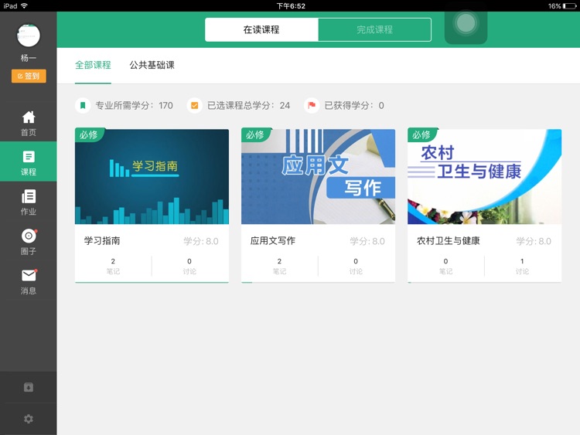Viewport: 580px width, 435px height.
Task: Tap the 下午6:52 clock in status bar
Action: [x=291, y=6]
